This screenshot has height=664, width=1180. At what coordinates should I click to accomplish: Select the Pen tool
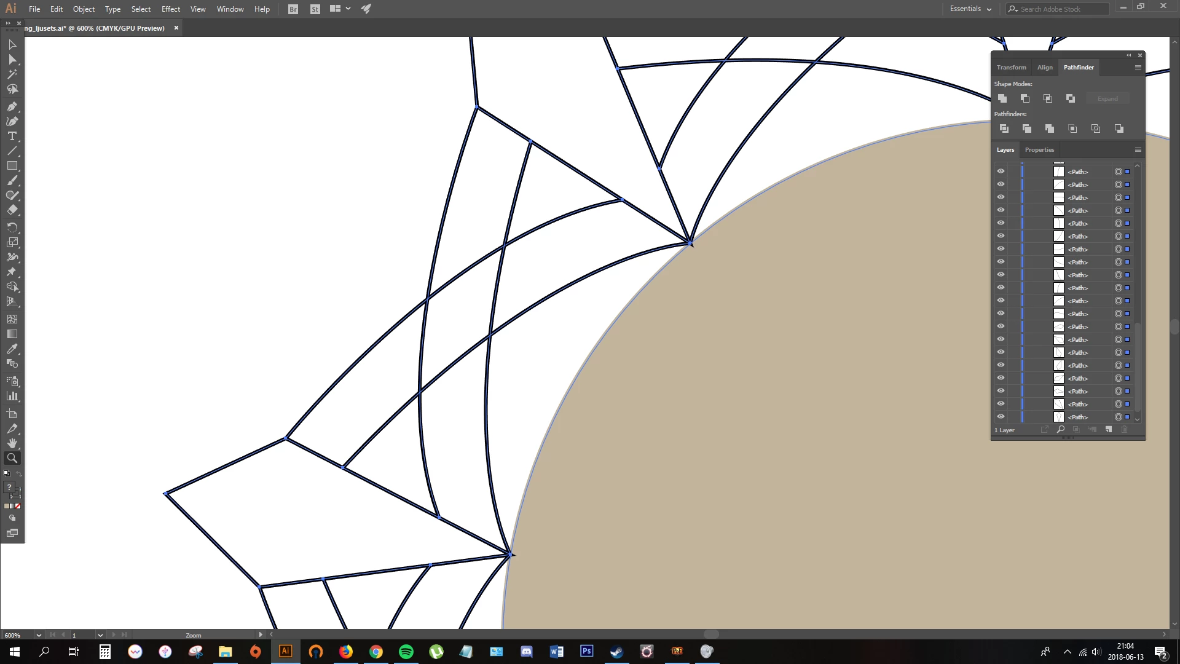[x=12, y=106]
